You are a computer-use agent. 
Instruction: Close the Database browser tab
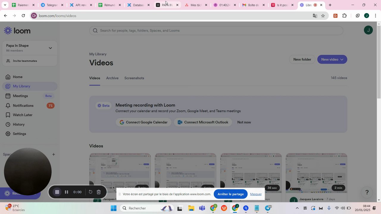click(x=149, y=5)
